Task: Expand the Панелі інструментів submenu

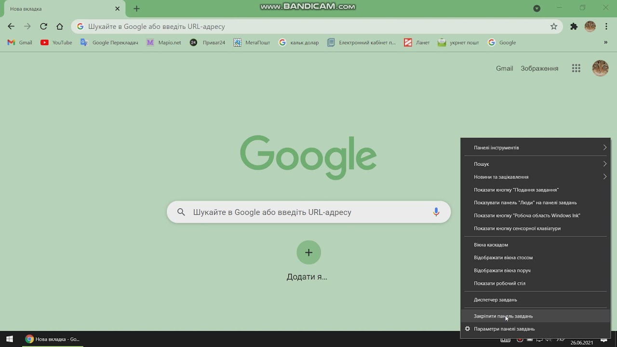Action: pyautogui.click(x=536, y=147)
